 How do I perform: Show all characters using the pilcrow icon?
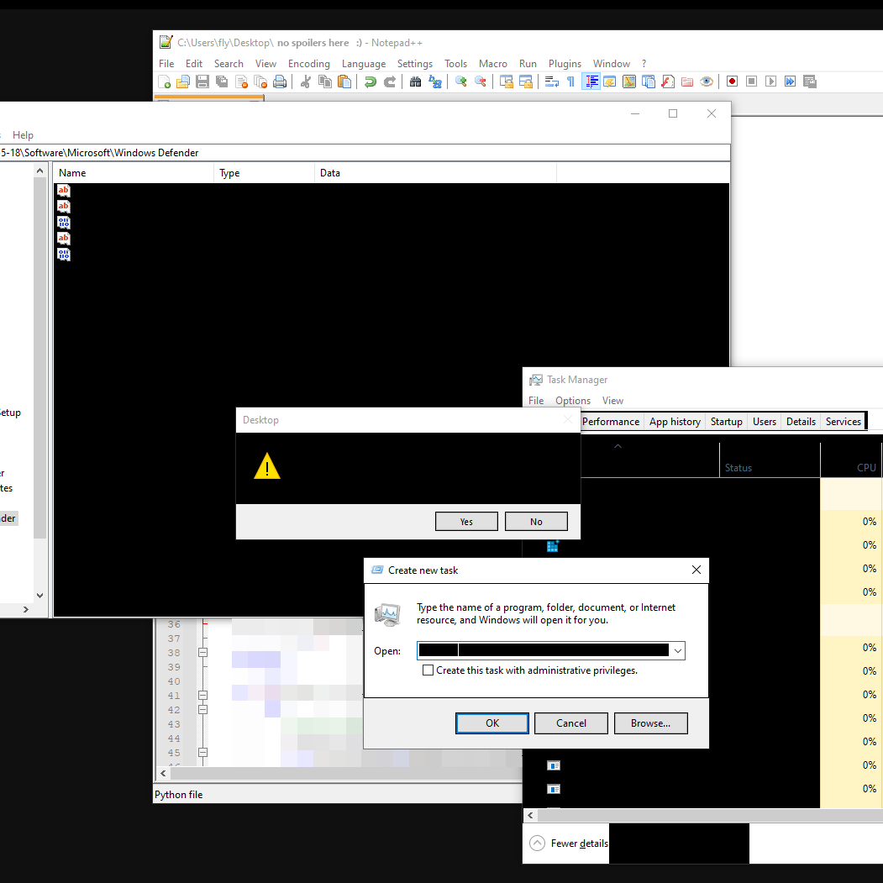point(571,81)
